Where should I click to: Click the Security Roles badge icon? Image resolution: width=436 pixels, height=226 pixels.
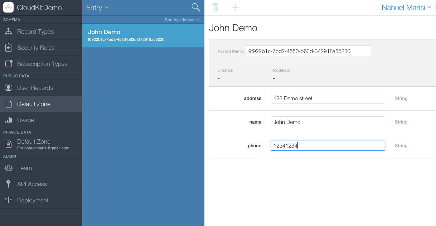point(9,48)
